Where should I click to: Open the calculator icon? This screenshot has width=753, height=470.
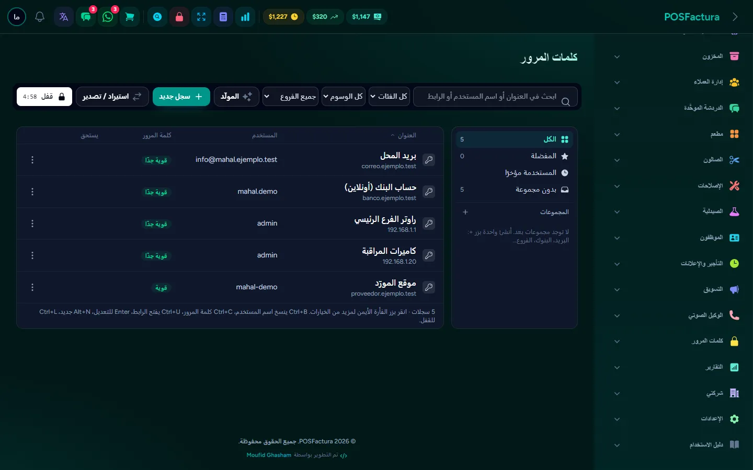(x=223, y=17)
